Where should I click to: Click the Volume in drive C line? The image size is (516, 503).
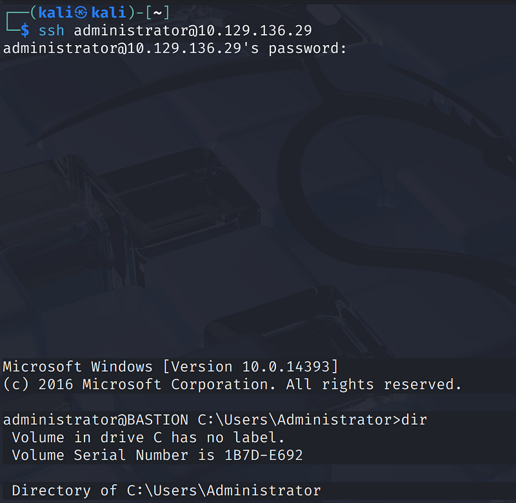[x=148, y=438]
